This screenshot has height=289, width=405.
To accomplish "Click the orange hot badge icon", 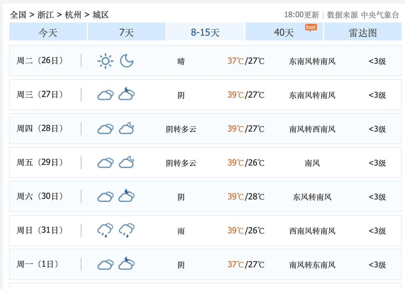I will [311, 28].
